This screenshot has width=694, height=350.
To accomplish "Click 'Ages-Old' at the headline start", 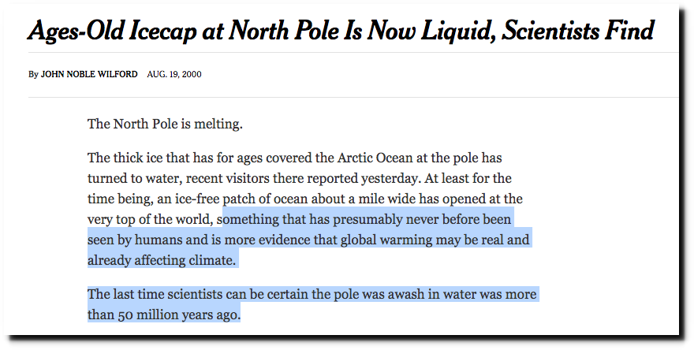I will click(82, 30).
